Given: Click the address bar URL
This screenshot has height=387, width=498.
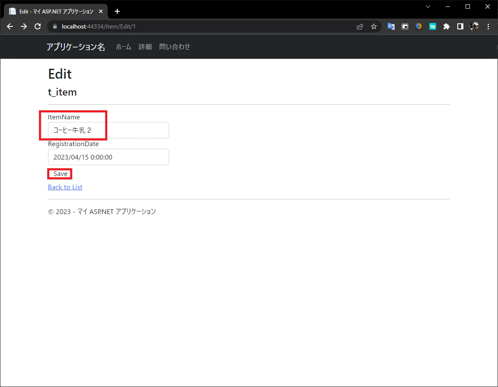Looking at the screenshot, I should point(99,27).
